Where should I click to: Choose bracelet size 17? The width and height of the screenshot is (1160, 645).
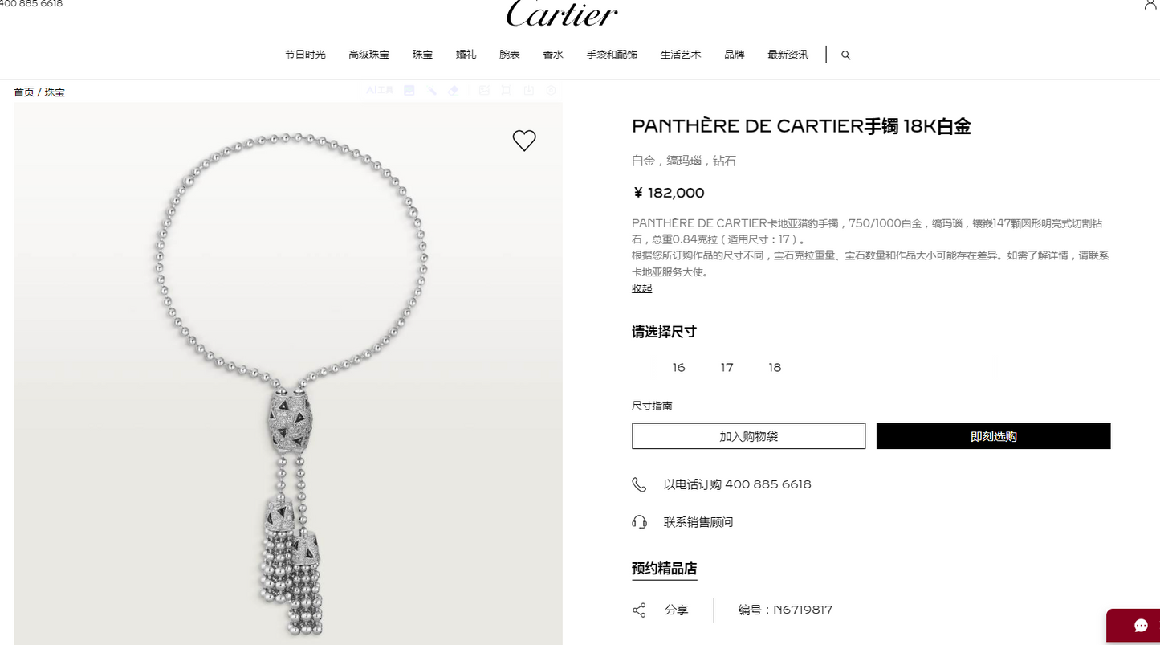click(727, 368)
